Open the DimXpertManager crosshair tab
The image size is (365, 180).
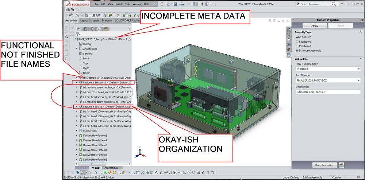pos(99,29)
